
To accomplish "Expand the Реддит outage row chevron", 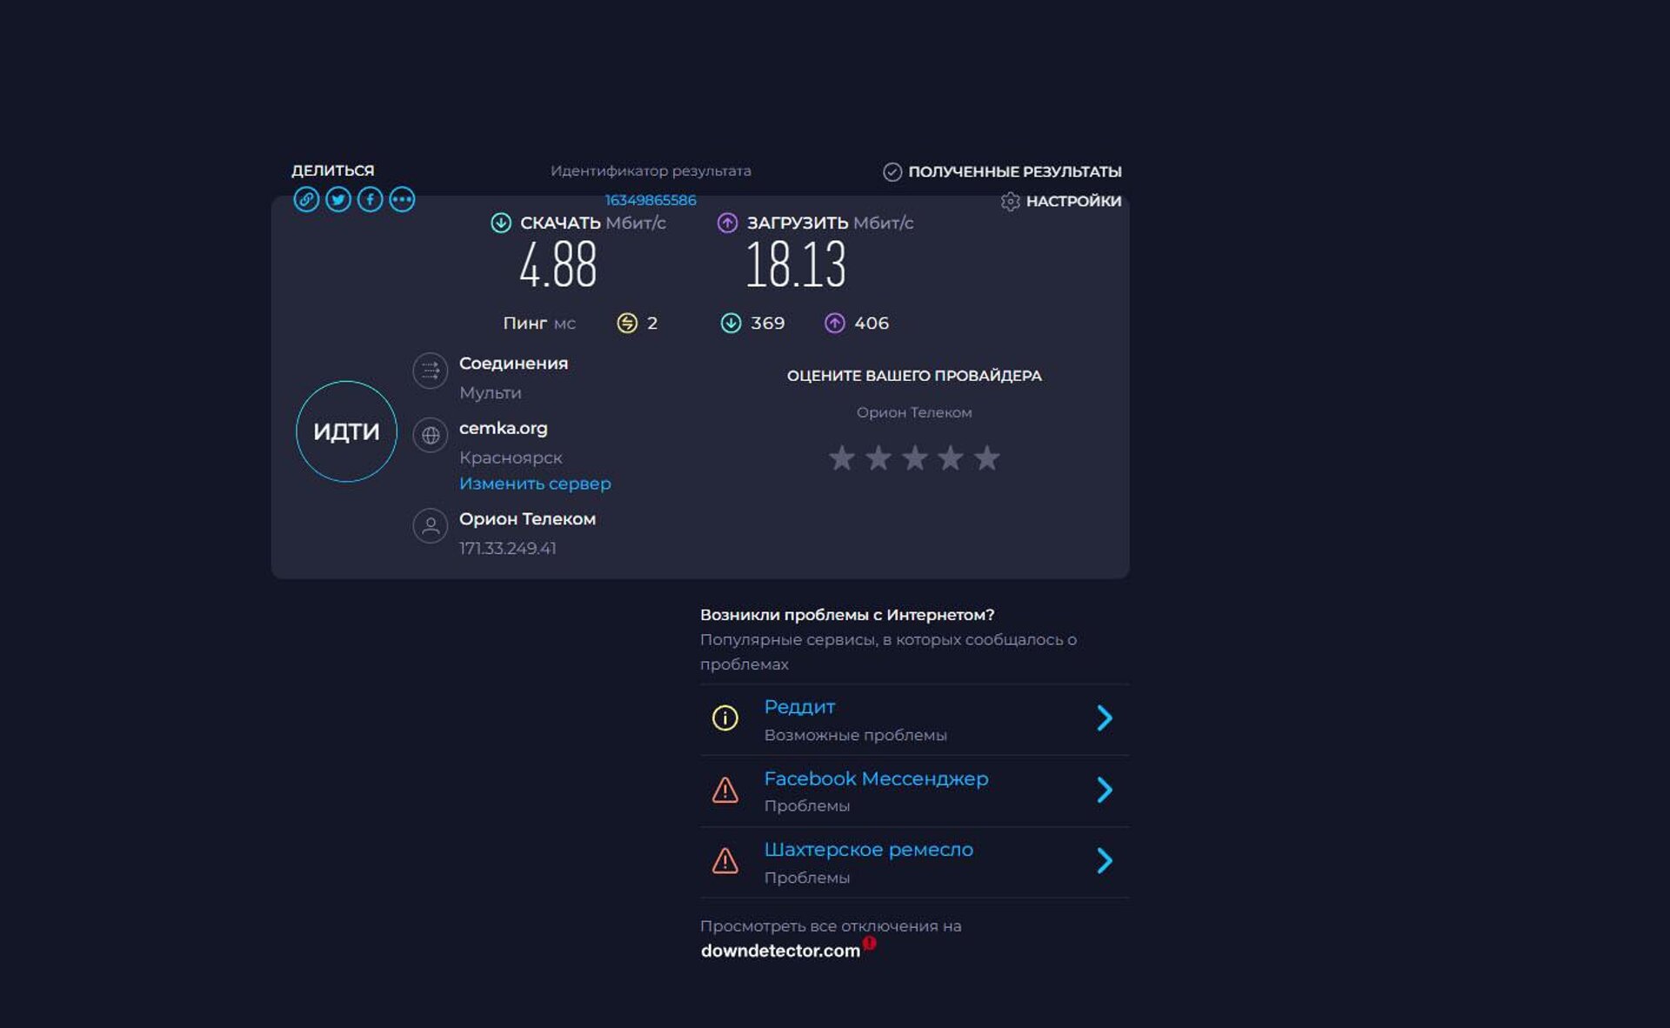I will click(x=1105, y=718).
